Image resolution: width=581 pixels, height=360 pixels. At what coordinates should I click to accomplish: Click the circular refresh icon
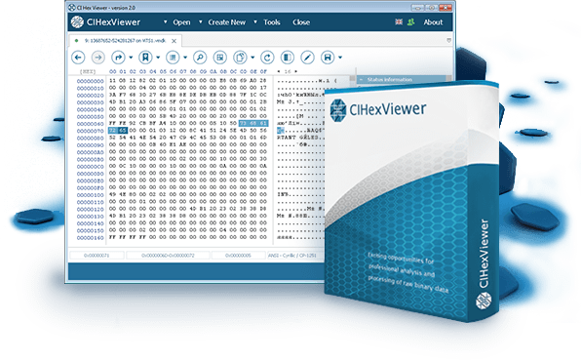(267, 58)
